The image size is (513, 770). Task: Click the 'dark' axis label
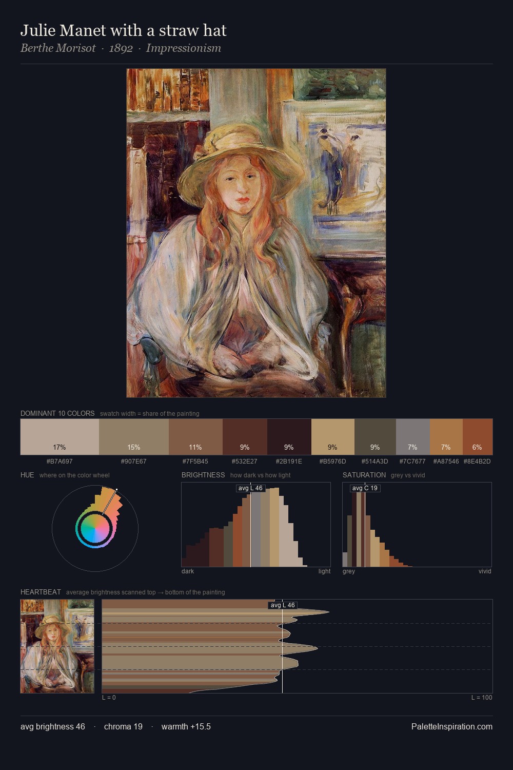click(188, 571)
